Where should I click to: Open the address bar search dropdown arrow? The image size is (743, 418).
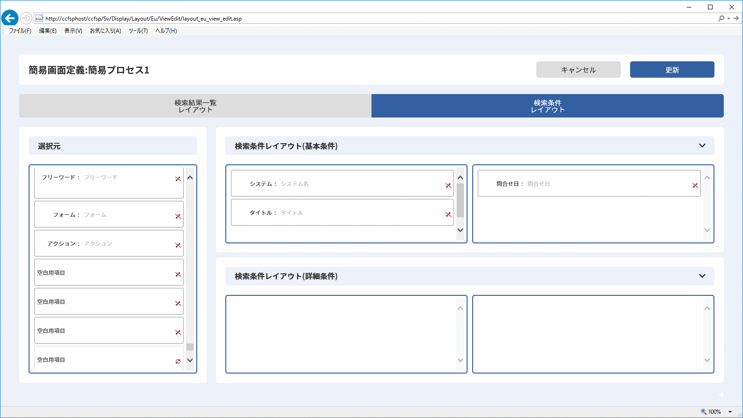coord(728,19)
